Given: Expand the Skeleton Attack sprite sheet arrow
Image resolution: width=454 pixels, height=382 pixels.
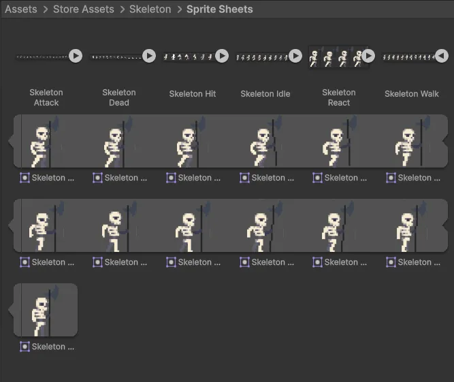Looking at the screenshot, I should (76, 56).
